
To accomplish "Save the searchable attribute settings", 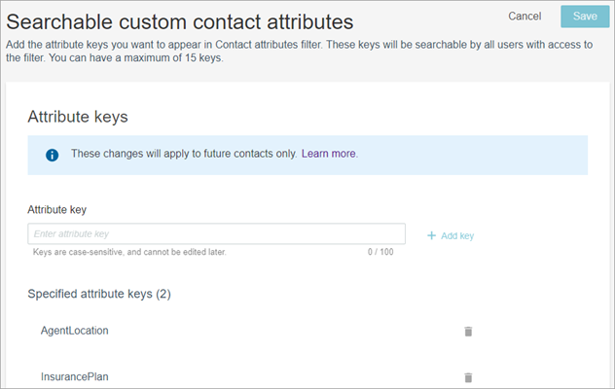I will click(585, 17).
